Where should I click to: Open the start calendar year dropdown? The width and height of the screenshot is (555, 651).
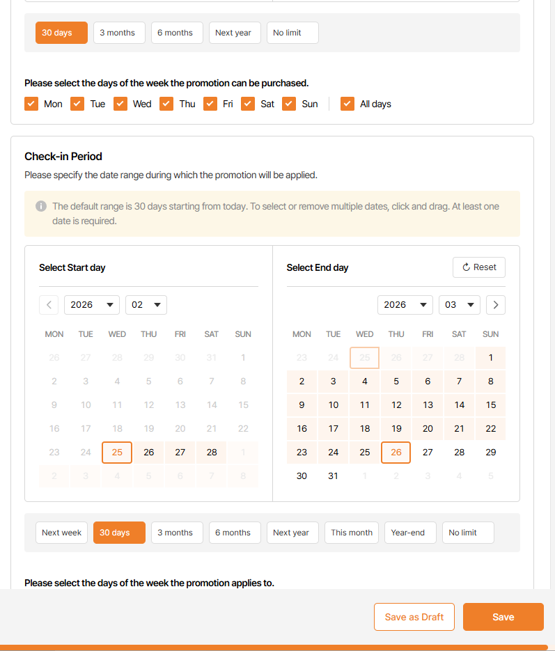(92, 305)
